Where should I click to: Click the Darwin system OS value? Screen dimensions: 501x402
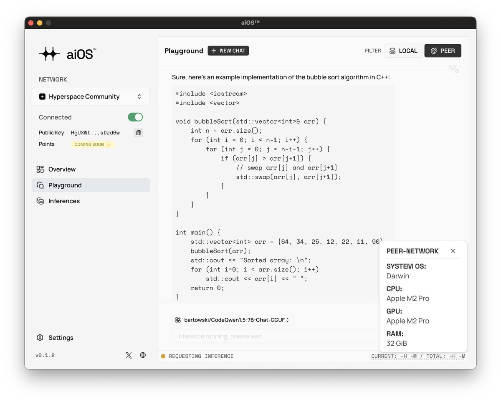pos(398,276)
